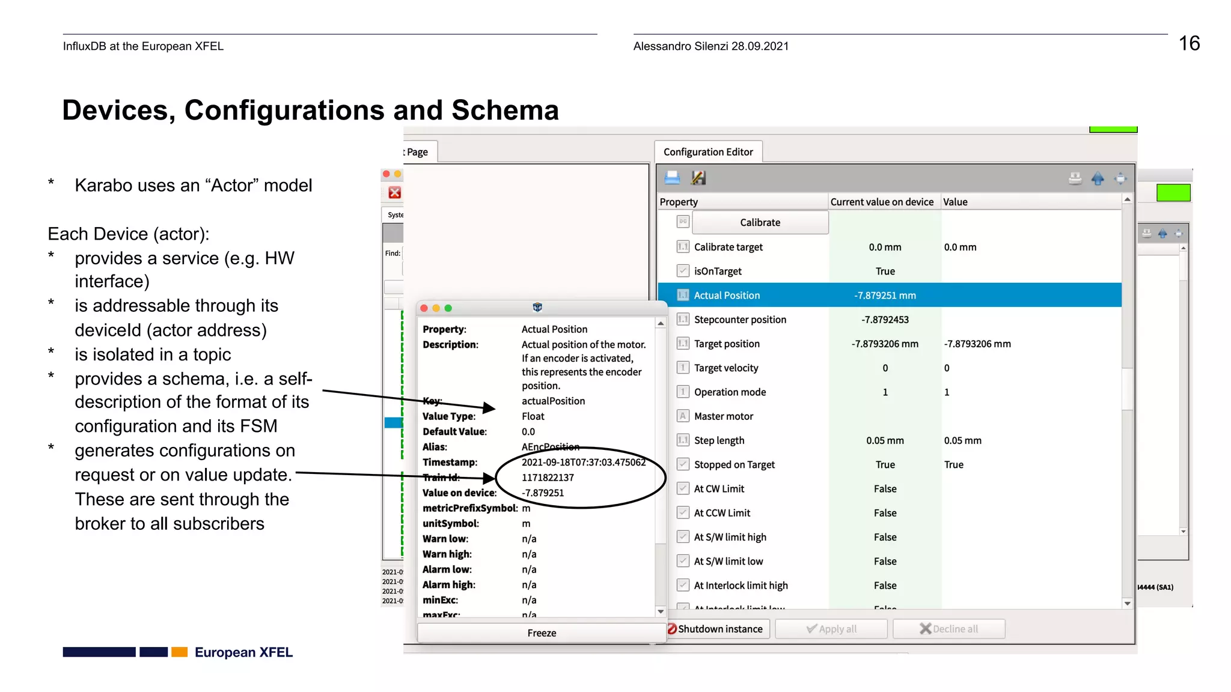Click the Stopped on Target editable value True
Image resolution: width=1231 pixels, height=692 pixels.
(x=954, y=464)
